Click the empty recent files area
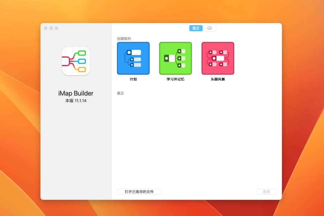Viewport: 324px width, 216px height. click(196, 140)
